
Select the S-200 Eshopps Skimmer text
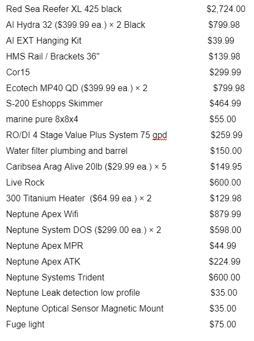55,103
